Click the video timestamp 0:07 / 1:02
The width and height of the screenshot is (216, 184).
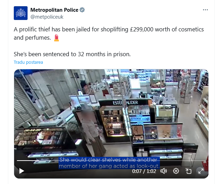coord(144,171)
